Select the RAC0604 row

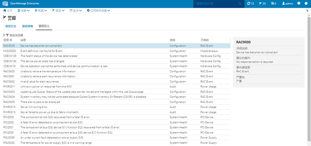click(x=116, y=97)
